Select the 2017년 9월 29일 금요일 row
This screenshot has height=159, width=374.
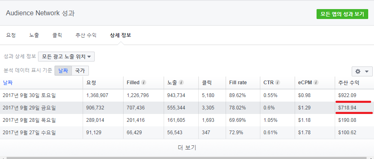[187, 108]
